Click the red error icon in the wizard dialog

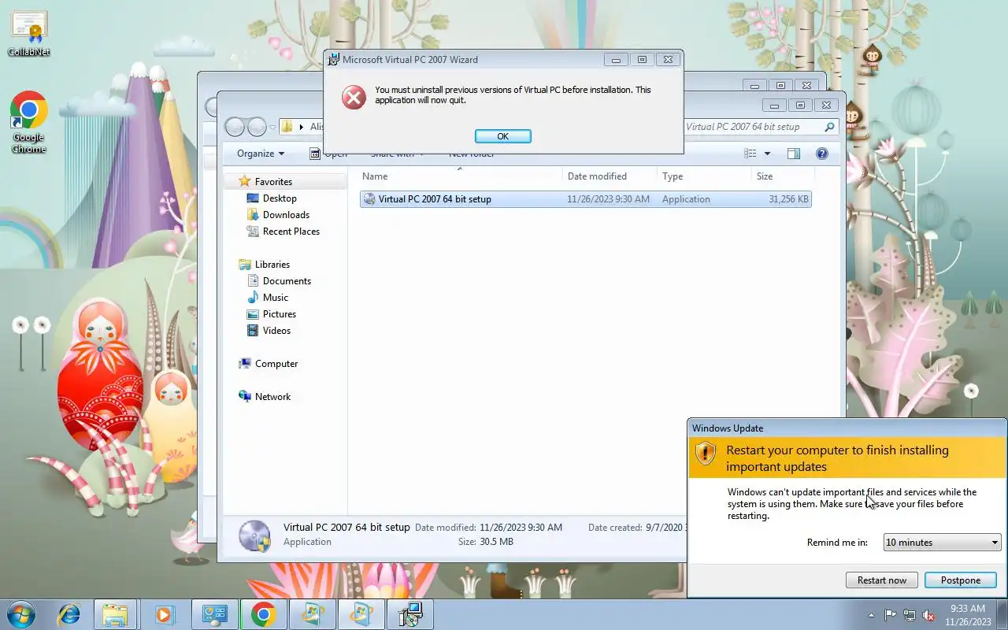click(x=354, y=97)
